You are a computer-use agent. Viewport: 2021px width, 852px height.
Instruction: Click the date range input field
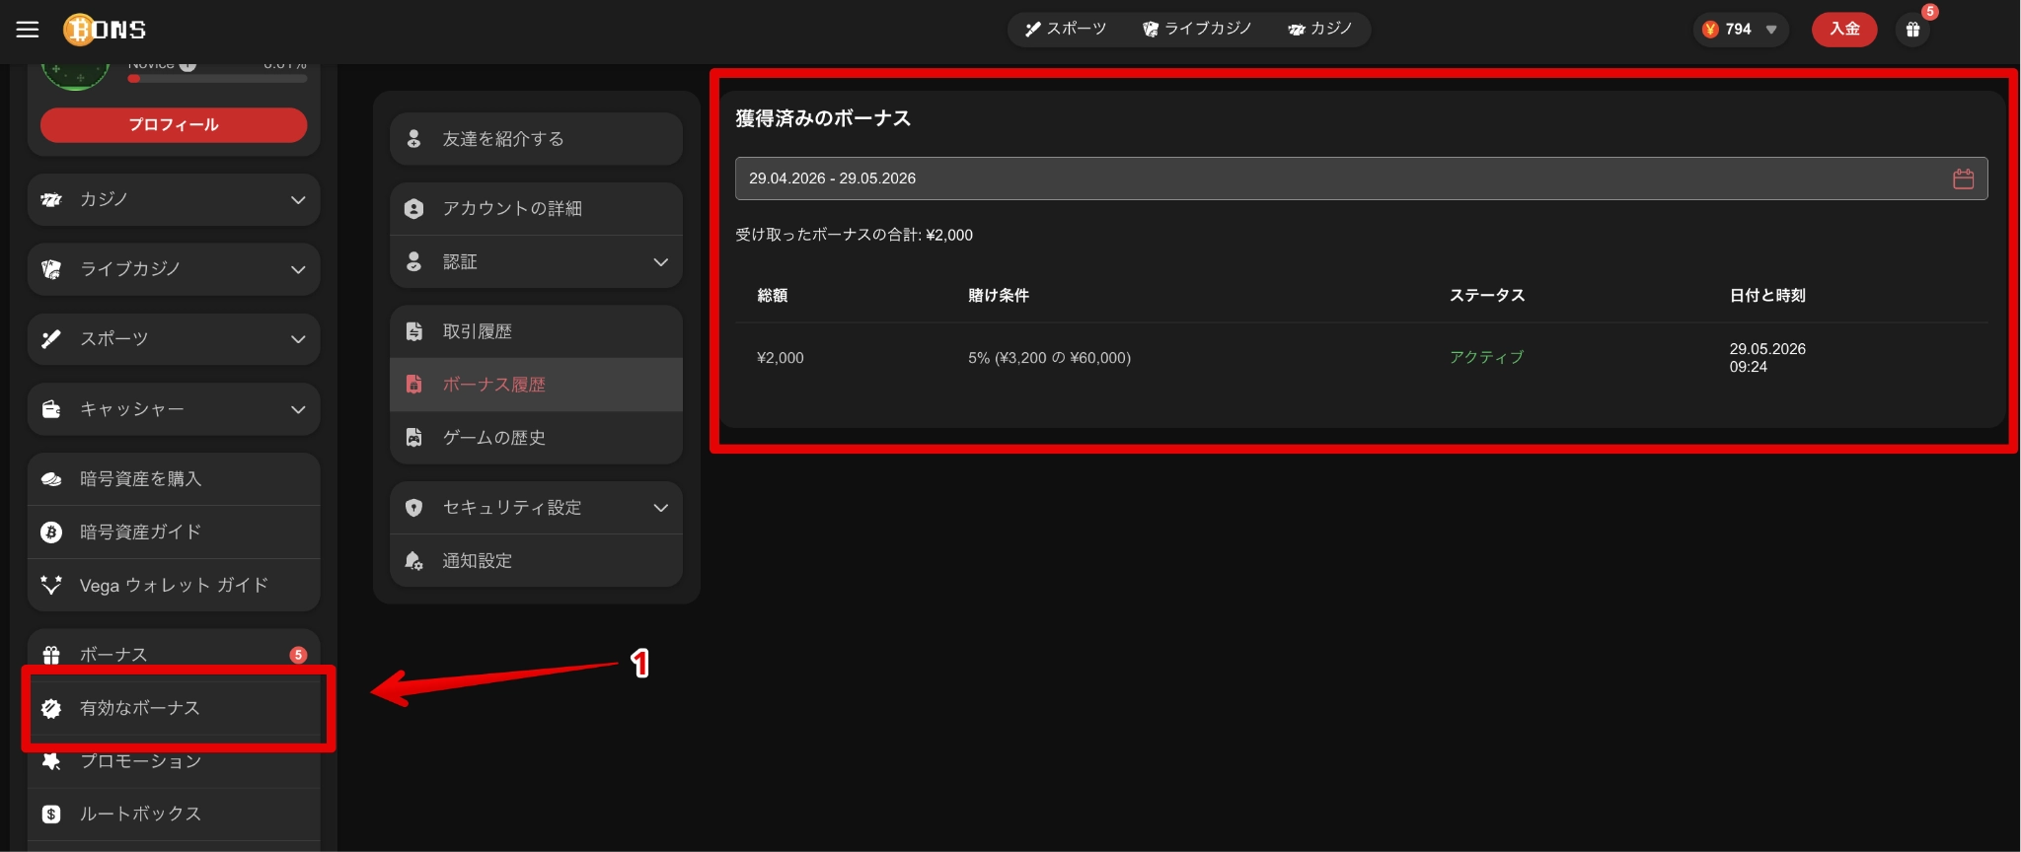tap(1362, 178)
